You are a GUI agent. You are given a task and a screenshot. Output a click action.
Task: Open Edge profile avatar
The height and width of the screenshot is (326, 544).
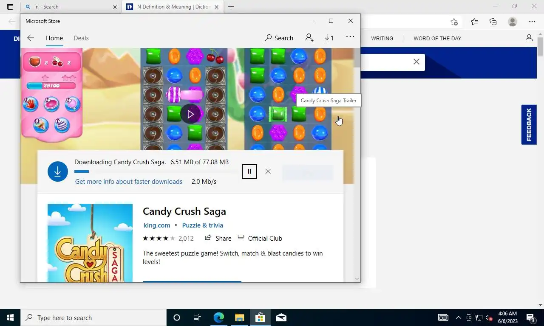click(513, 22)
